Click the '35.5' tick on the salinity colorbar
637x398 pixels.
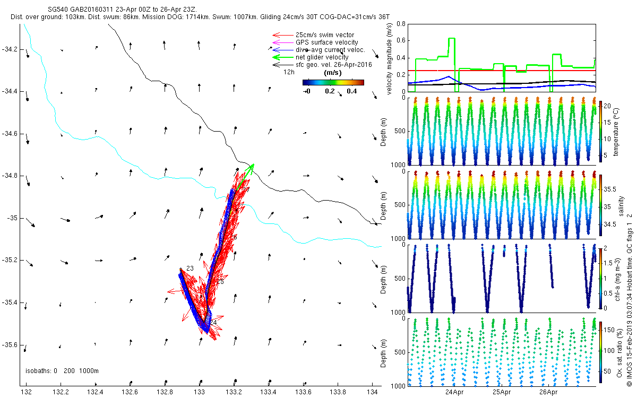[611, 189]
